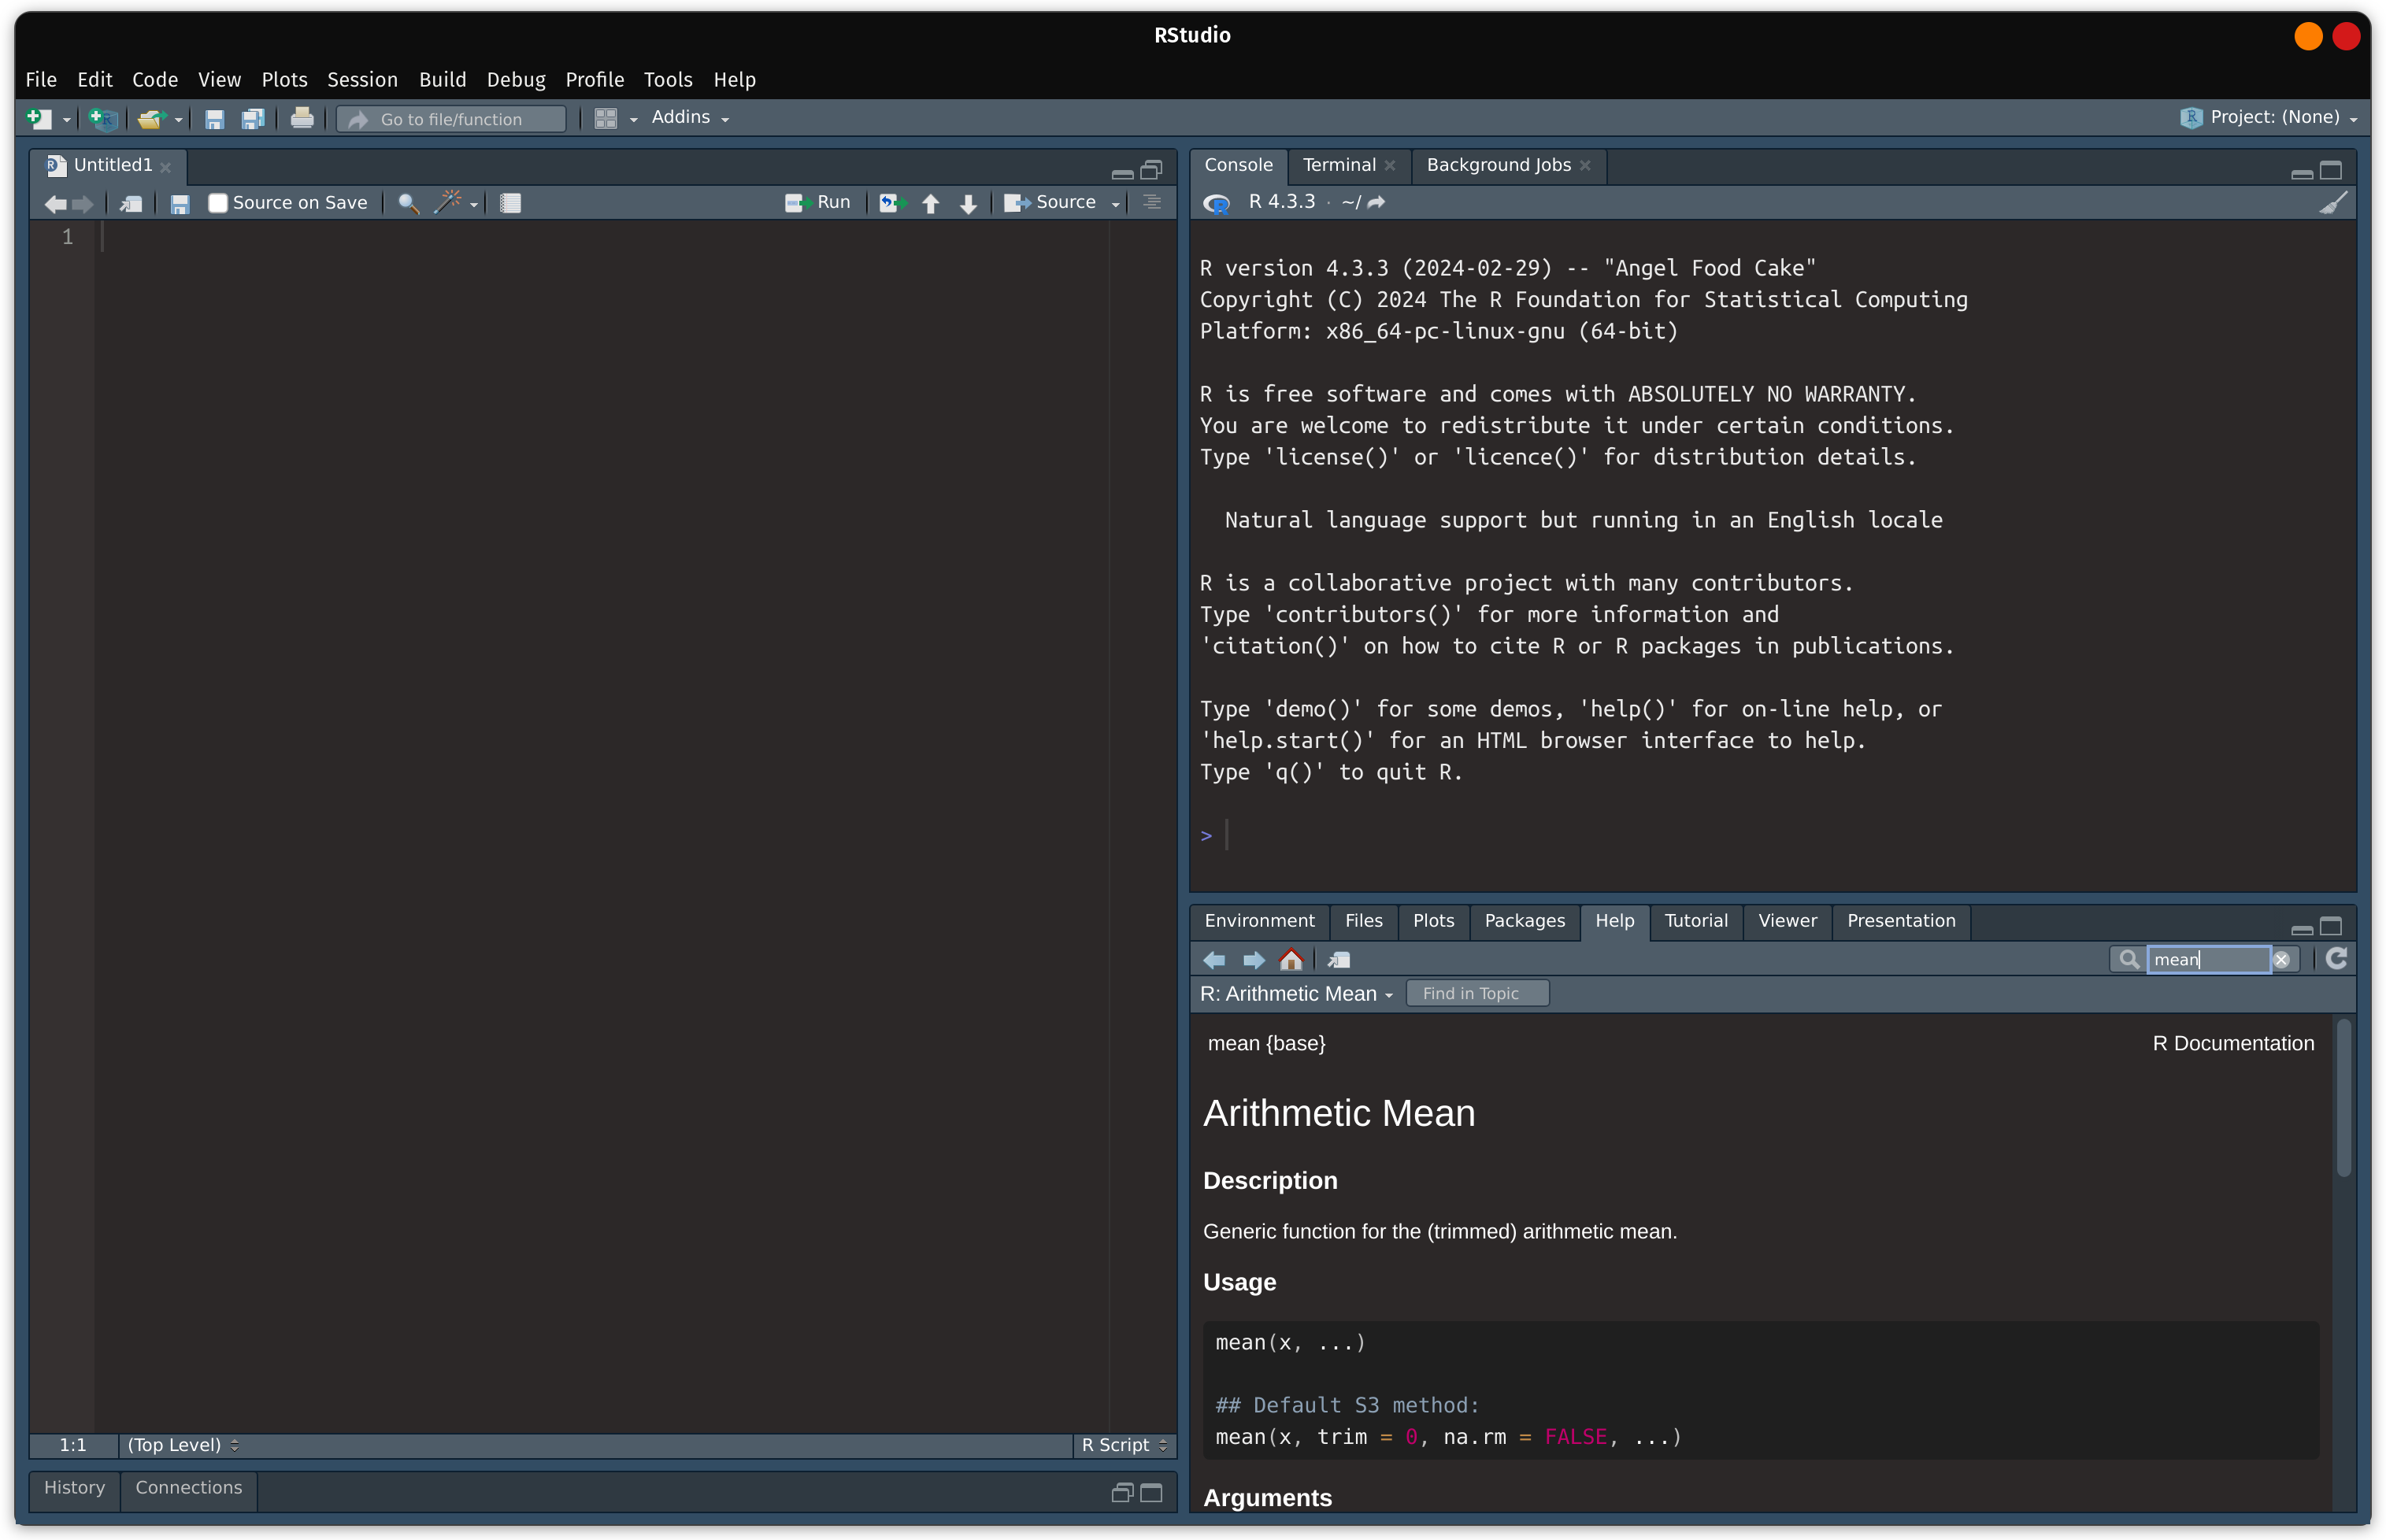Show help topic in new window
2386x1540 pixels.
(1339, 959)
